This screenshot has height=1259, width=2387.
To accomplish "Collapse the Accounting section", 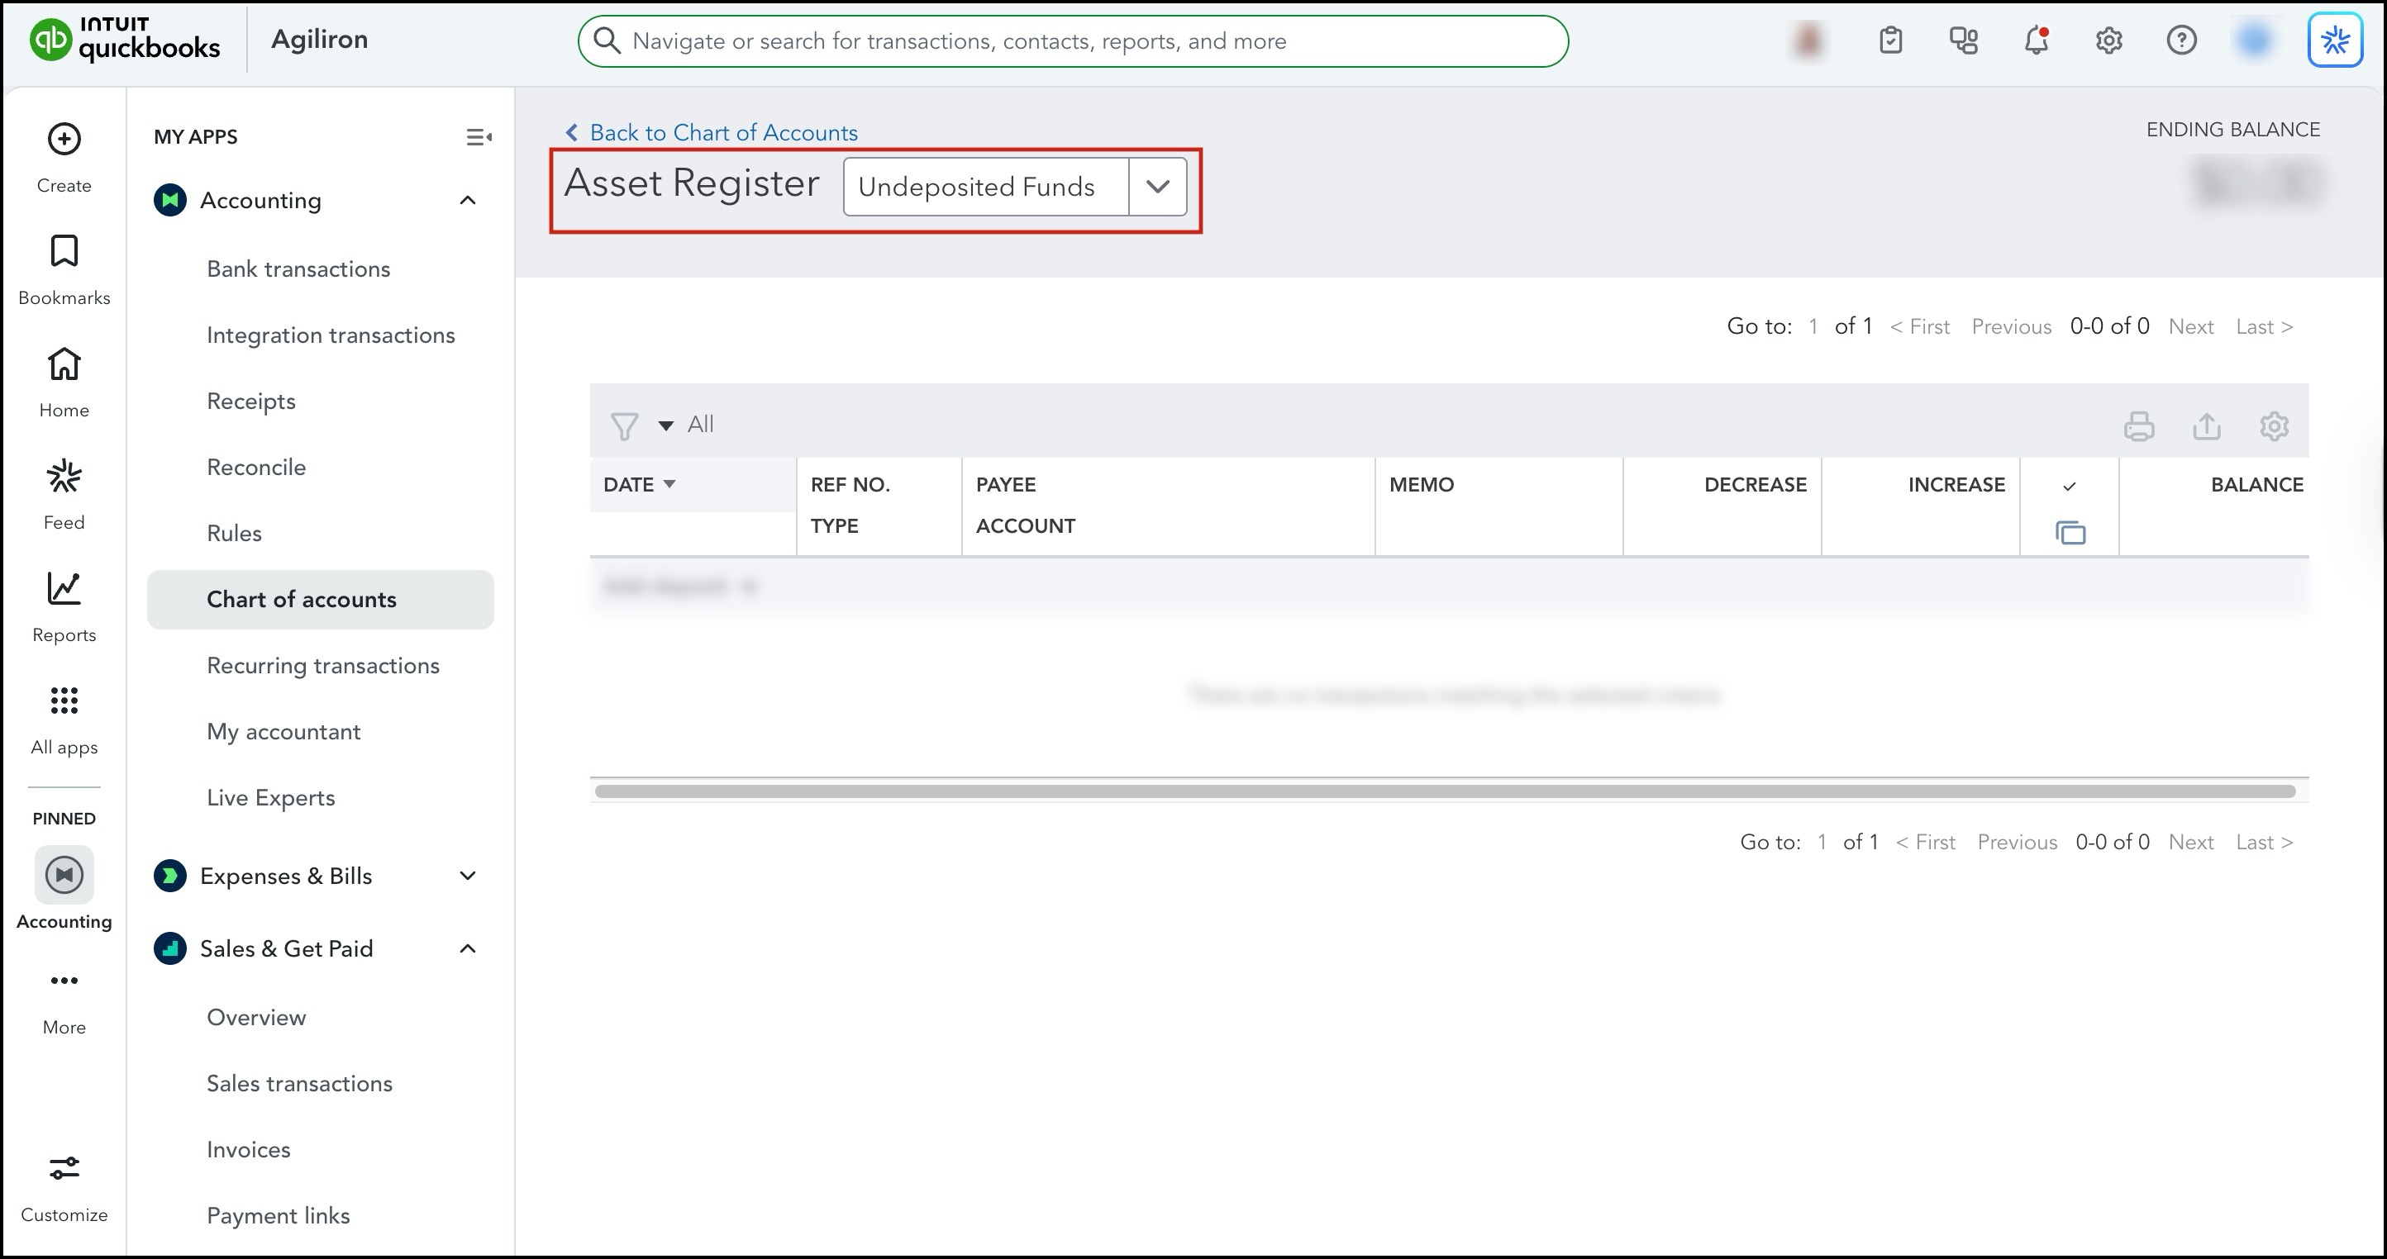I will (468, 200).
